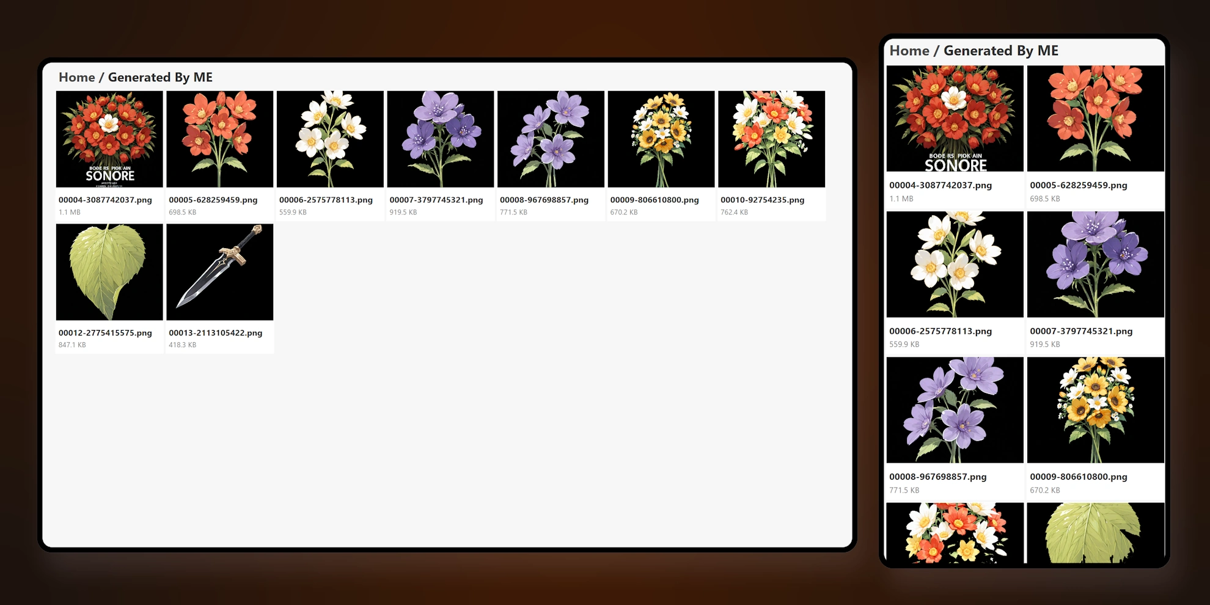This screenshot has height=605, width=1210.
Task: Click 698.5 KB size in narrow window
Action: pyautogui.click(x=1045, y=199)
